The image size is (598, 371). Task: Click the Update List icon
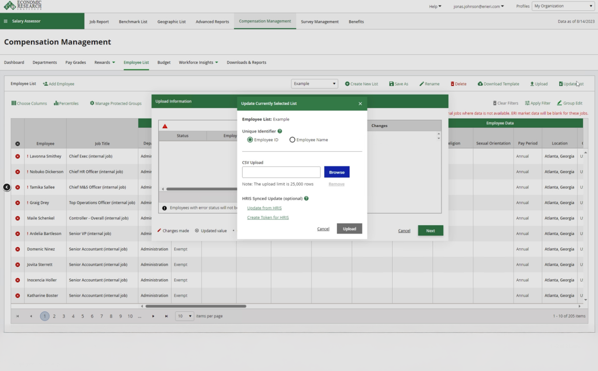561,84
